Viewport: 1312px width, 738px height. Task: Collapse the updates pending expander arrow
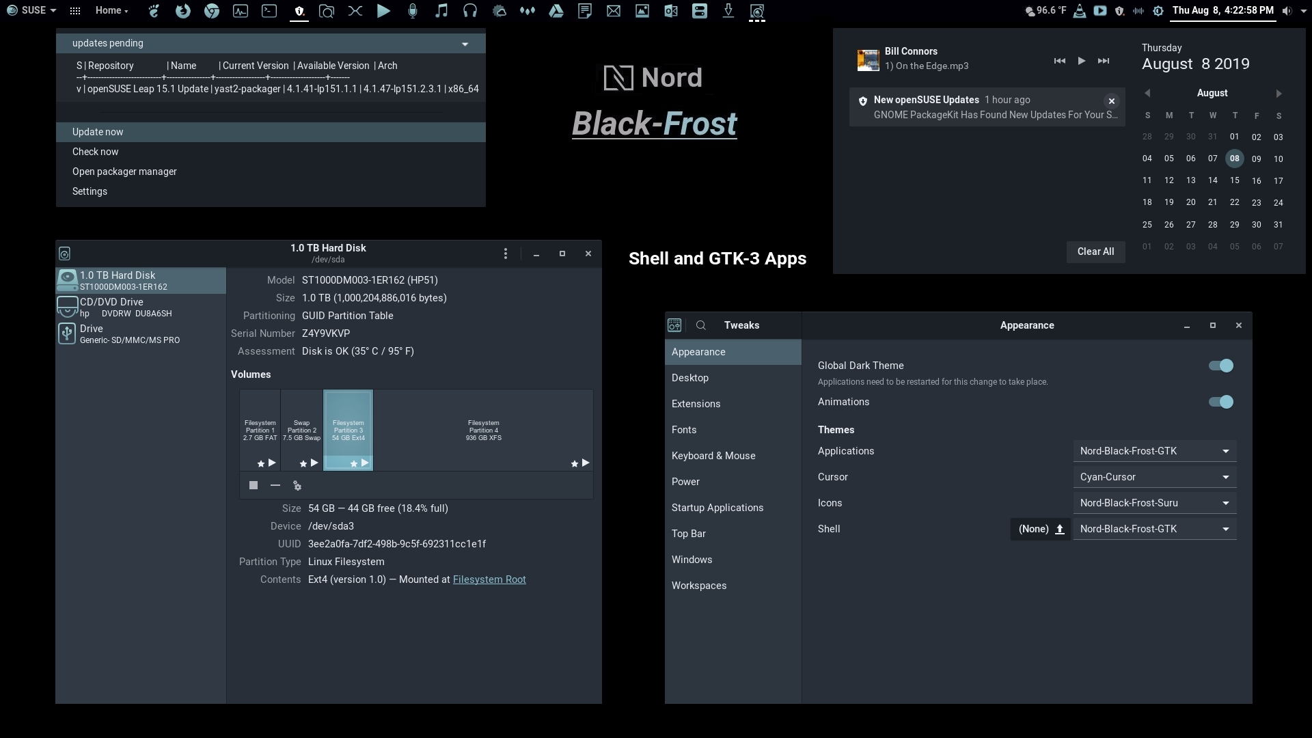pyautogui.click(x=465, y=44)
